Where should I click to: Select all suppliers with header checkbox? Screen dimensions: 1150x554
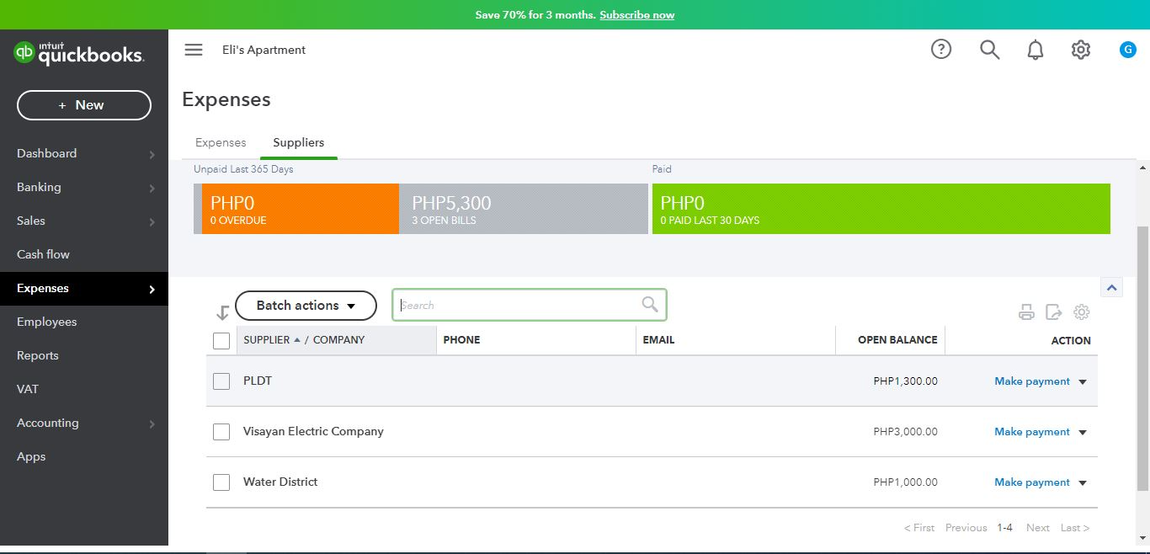(221, 341)
